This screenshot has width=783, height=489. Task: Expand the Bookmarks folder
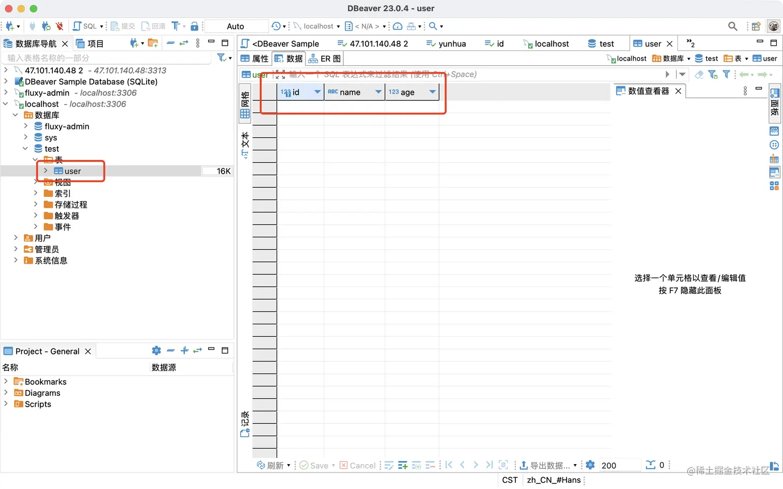(6, 381)
